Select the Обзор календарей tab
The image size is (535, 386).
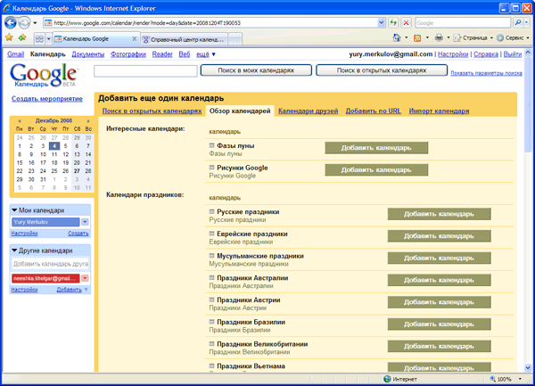coord(240,111)
